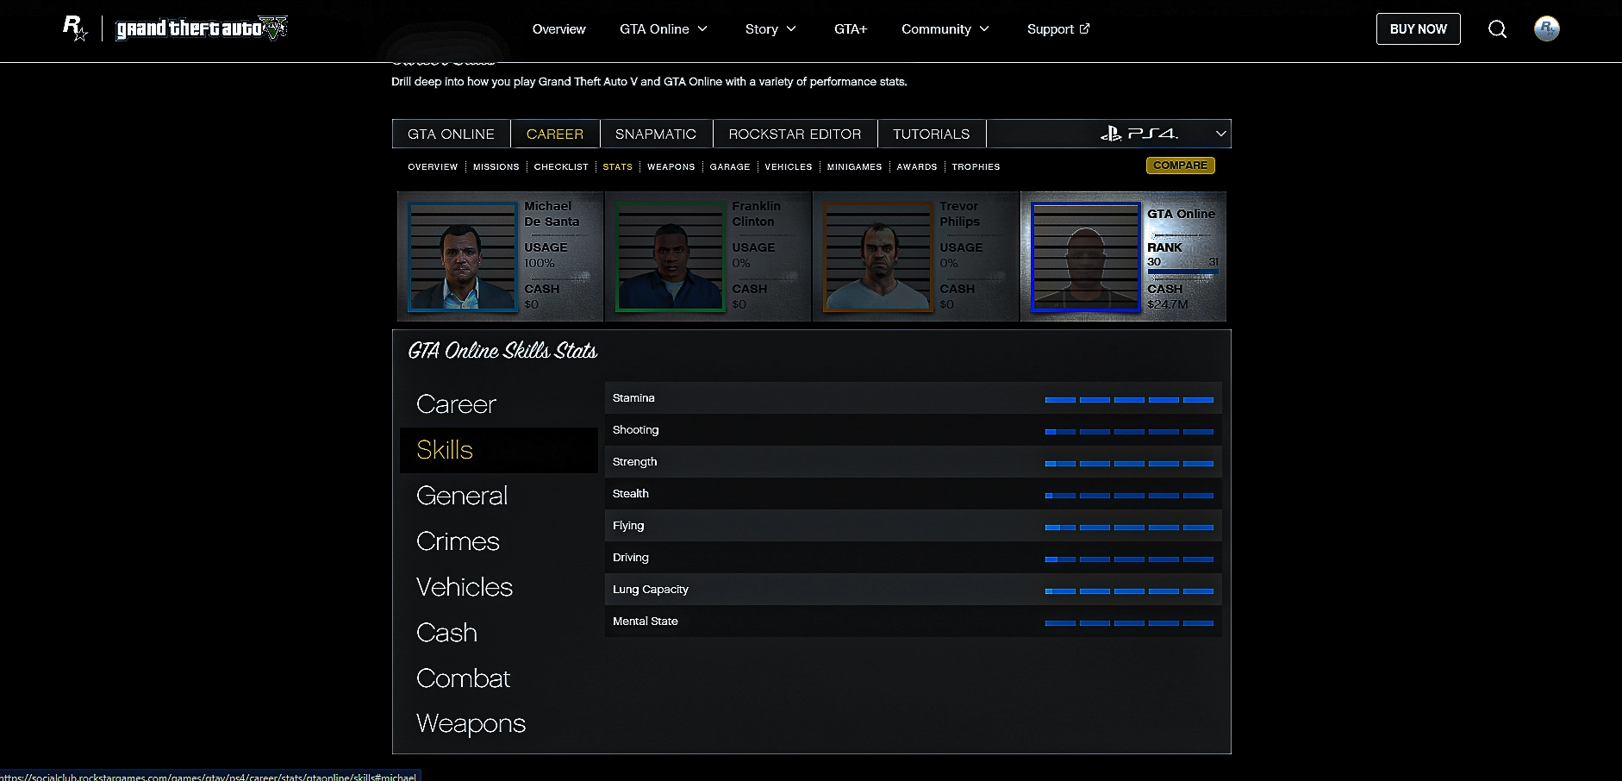
Task: Select Crimes in the stats sidebar
Action: (458, 541)
